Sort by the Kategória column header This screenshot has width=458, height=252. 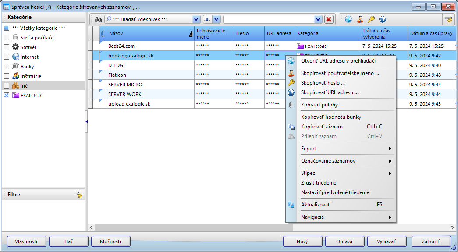pyautogui.click(x=328, y=34)
